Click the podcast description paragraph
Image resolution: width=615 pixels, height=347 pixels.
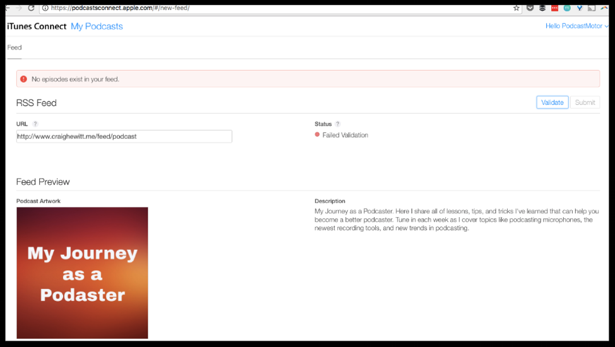[x=457, y=220]
